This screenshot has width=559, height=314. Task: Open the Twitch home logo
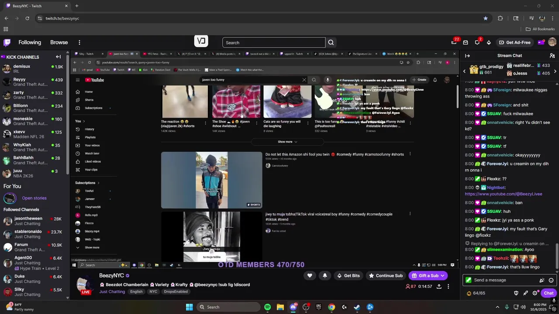(7, 42)
